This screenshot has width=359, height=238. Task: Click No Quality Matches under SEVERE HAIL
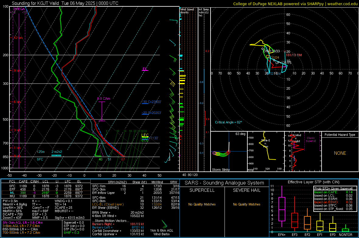pyautogui.click(x=246, y=204)
